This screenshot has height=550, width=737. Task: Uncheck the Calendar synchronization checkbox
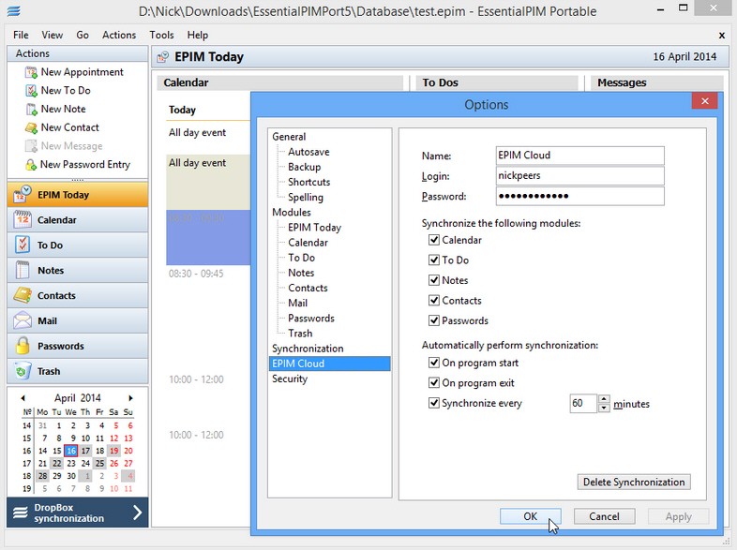click(434, 240)
